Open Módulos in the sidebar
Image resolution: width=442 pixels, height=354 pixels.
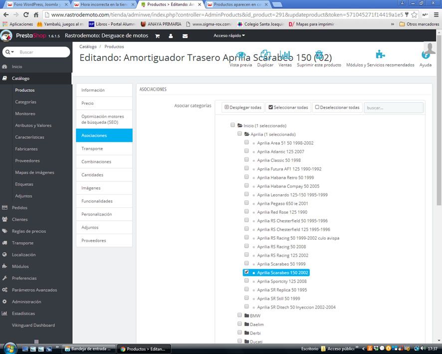point(20,266)
